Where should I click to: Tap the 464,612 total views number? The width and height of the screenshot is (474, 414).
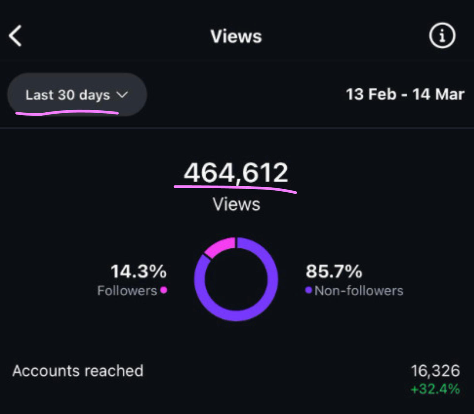click(x=236, y=173)
